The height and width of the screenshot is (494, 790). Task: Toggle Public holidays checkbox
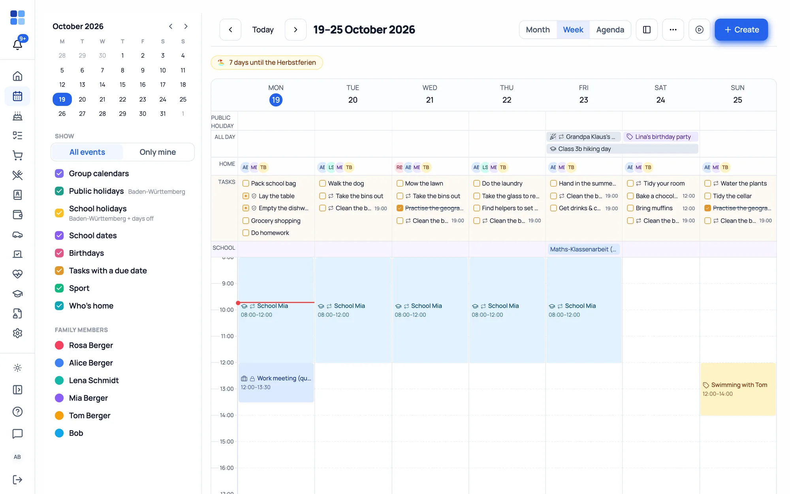59,191
